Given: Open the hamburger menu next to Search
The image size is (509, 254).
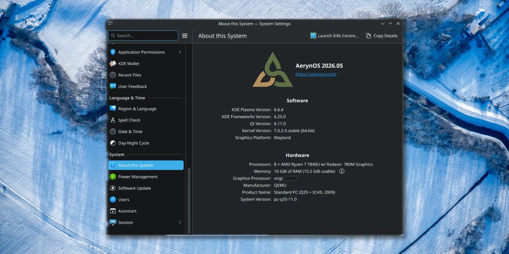Looking at the screenshot, I should tap(185, 36).
